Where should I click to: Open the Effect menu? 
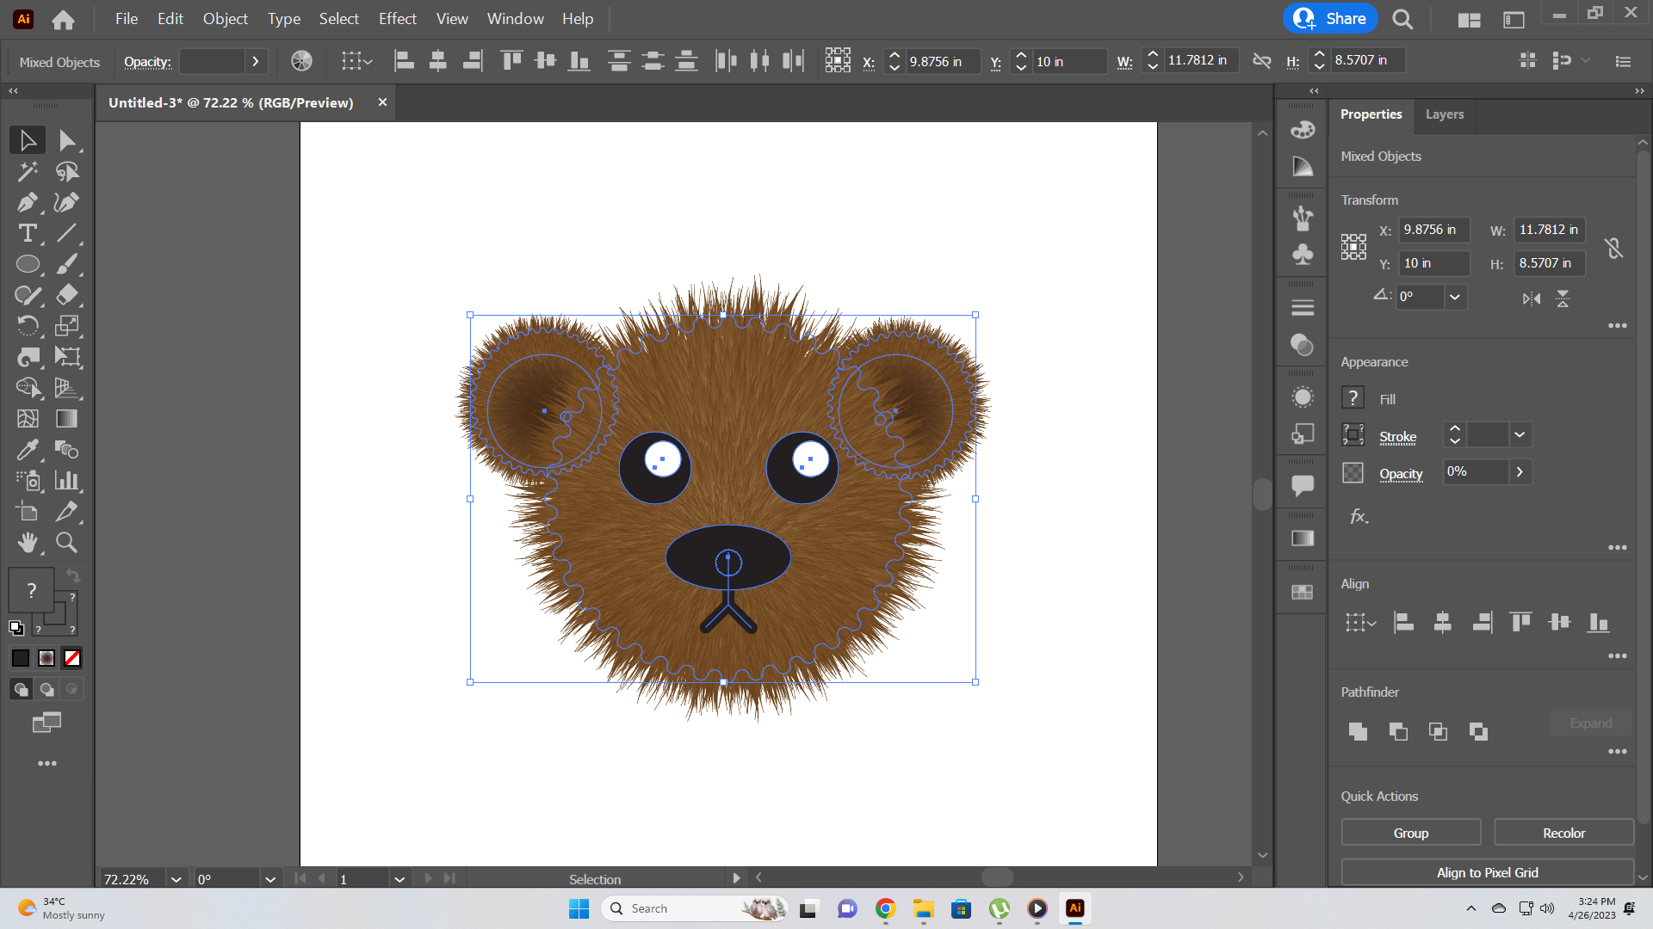397,18
